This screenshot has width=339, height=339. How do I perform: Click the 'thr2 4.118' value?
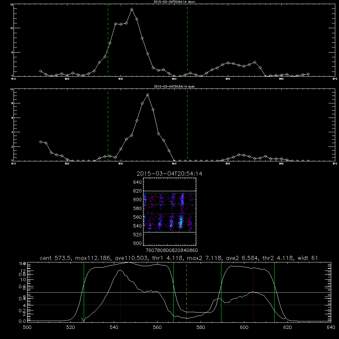coord(278,258)
